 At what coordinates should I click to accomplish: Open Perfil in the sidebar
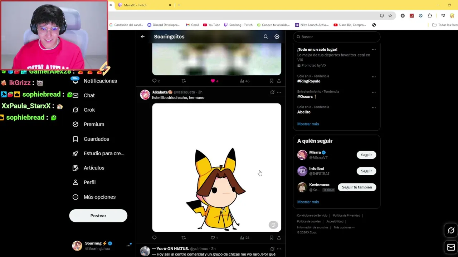[84, 182]
